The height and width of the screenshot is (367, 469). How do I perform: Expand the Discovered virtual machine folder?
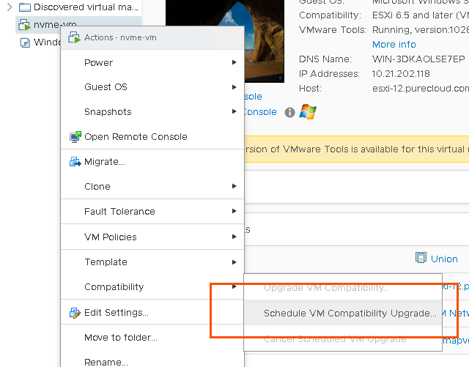(x=10, y=7)
